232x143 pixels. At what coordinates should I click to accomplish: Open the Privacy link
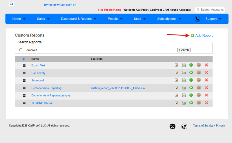[220, 126]
